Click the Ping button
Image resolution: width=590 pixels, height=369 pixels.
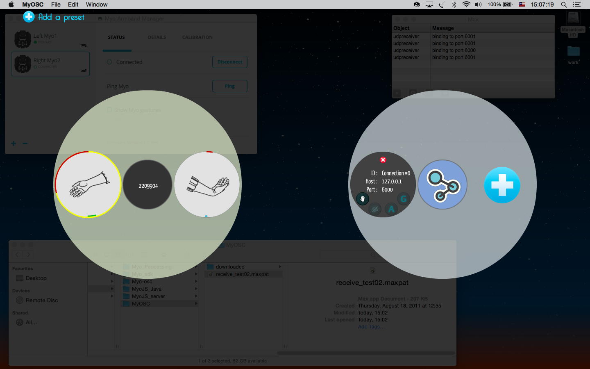pos(230,86)
